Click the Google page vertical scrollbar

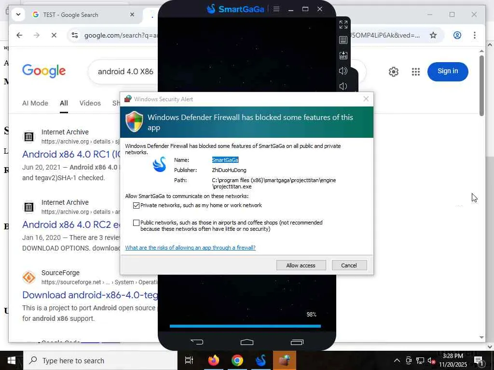click(x=481, y=86)
